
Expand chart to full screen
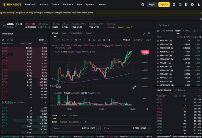point(144,34)
